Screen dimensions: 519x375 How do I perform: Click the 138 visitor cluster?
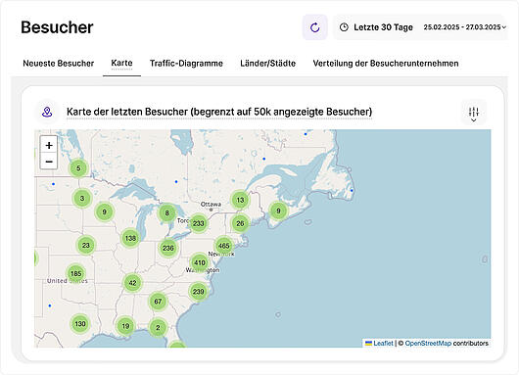(x=130, y=238)
